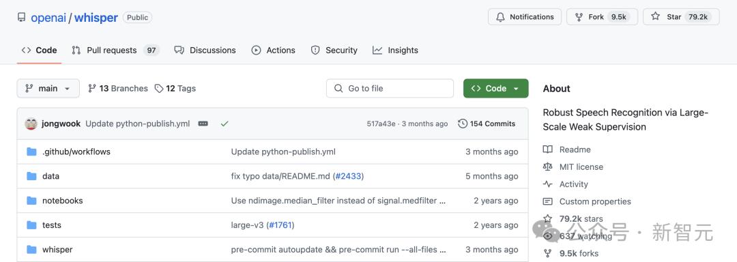737x262 pixels.
Task: Expand the green Code dropdown button
Action: (495, 88)
